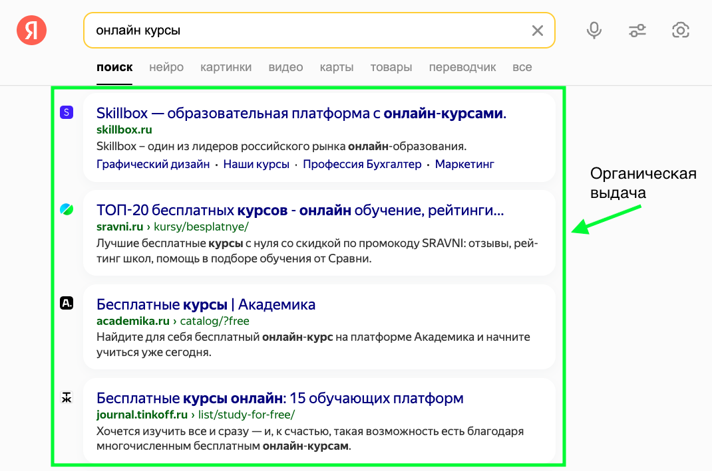
Task: Switch to the 'картинки' tab
Action: [x=226, y=68]
